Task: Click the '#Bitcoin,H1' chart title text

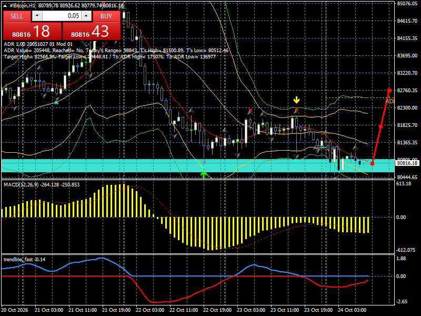Action: pos(22,5)
